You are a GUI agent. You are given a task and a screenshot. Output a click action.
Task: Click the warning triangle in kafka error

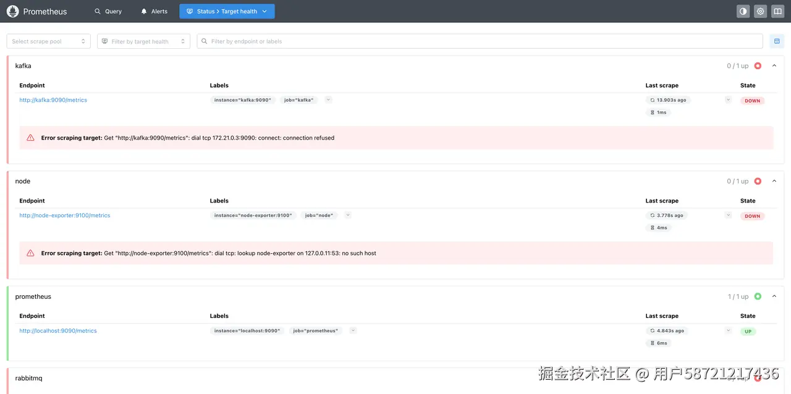[30, 138]
